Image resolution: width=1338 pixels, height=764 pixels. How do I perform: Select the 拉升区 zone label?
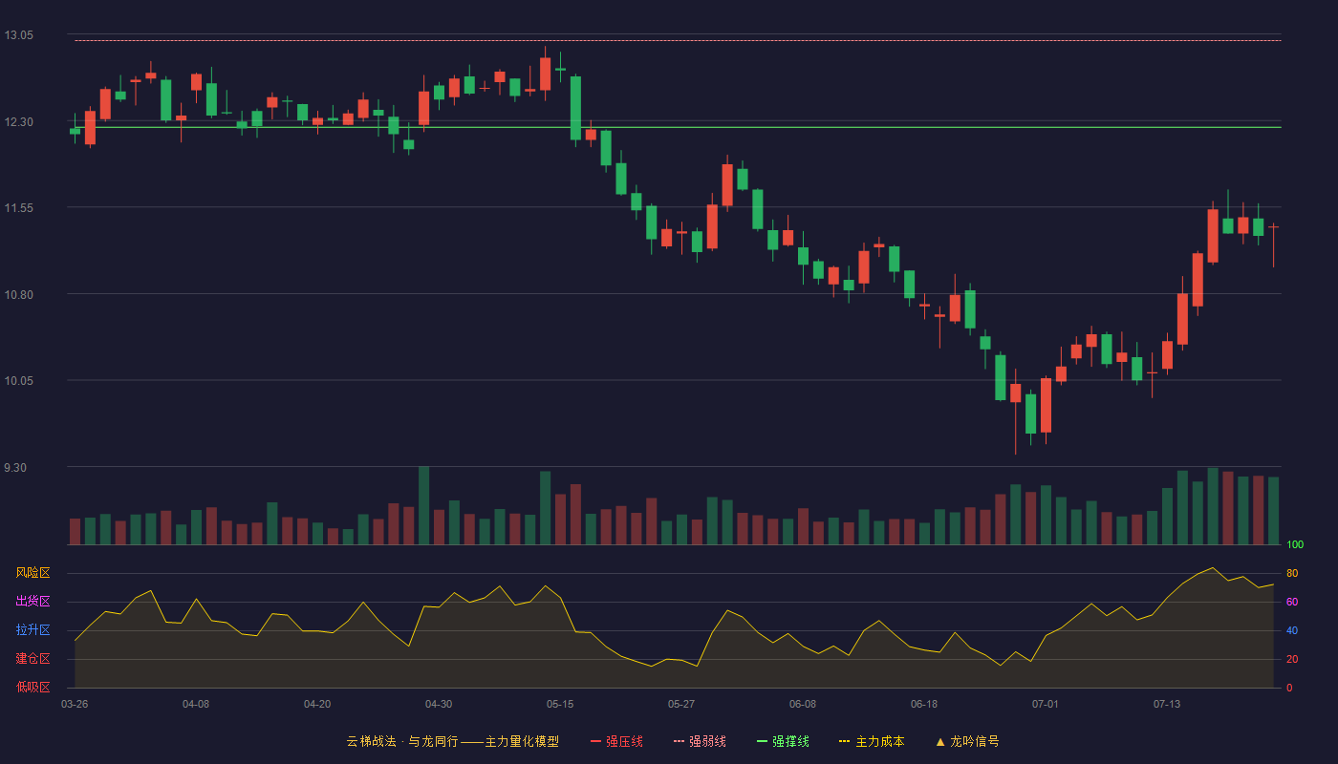(x=32, y=630)
